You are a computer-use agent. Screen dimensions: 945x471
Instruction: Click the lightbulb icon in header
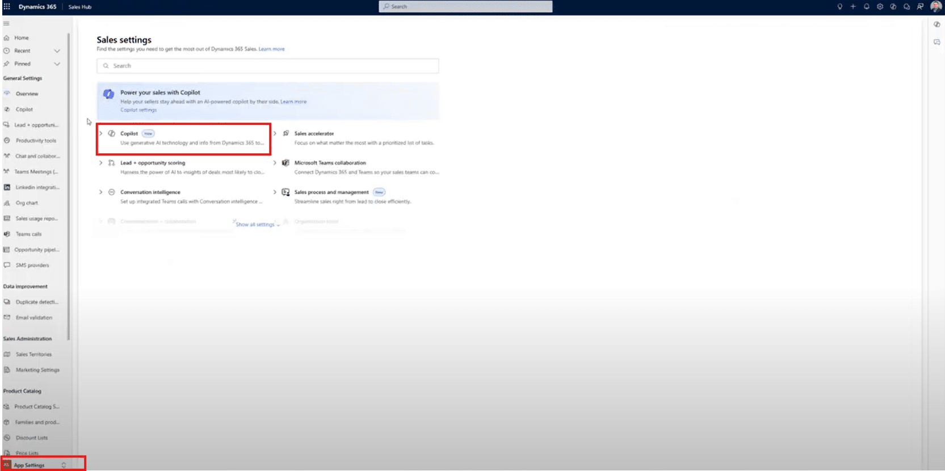840,7
